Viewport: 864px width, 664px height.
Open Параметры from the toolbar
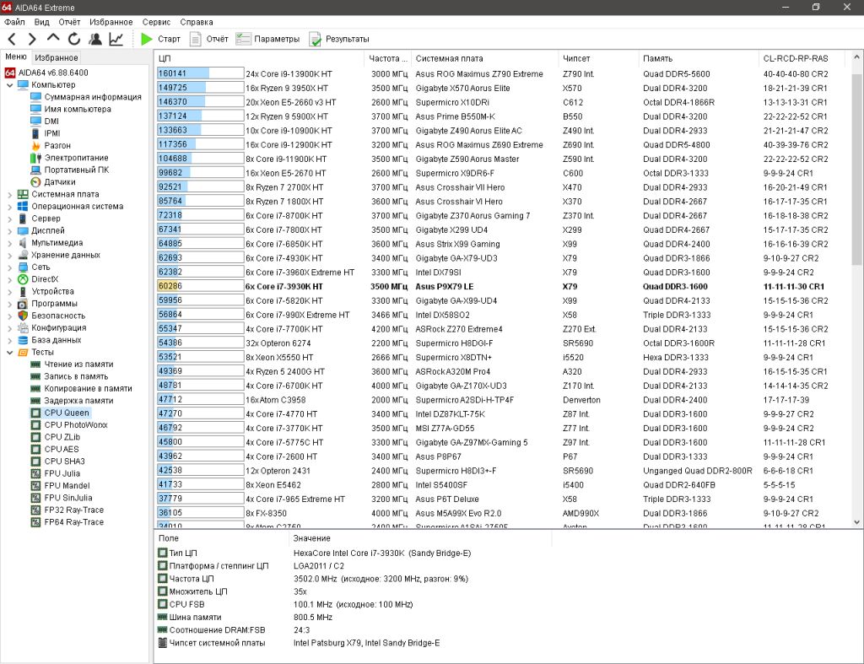267,39
